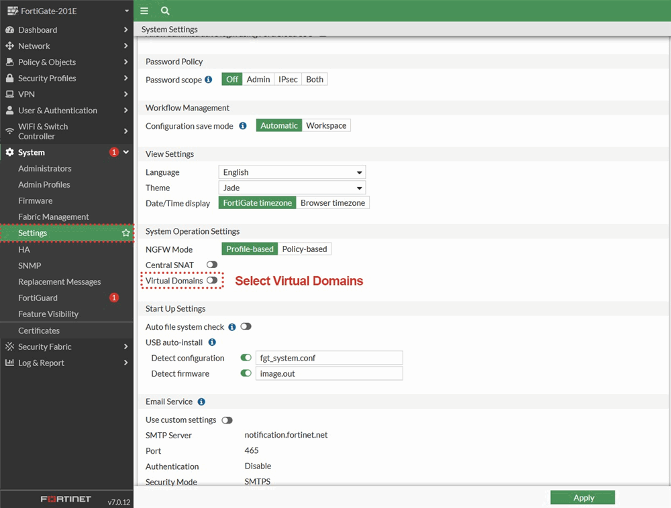Image resolution: width=671 pixels, height=508 pixels.
Task: Turn on the Central SNAT switch
Action: [212, 265]
